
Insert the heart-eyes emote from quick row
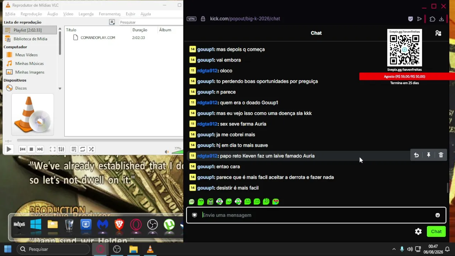[x=275, y=202]
